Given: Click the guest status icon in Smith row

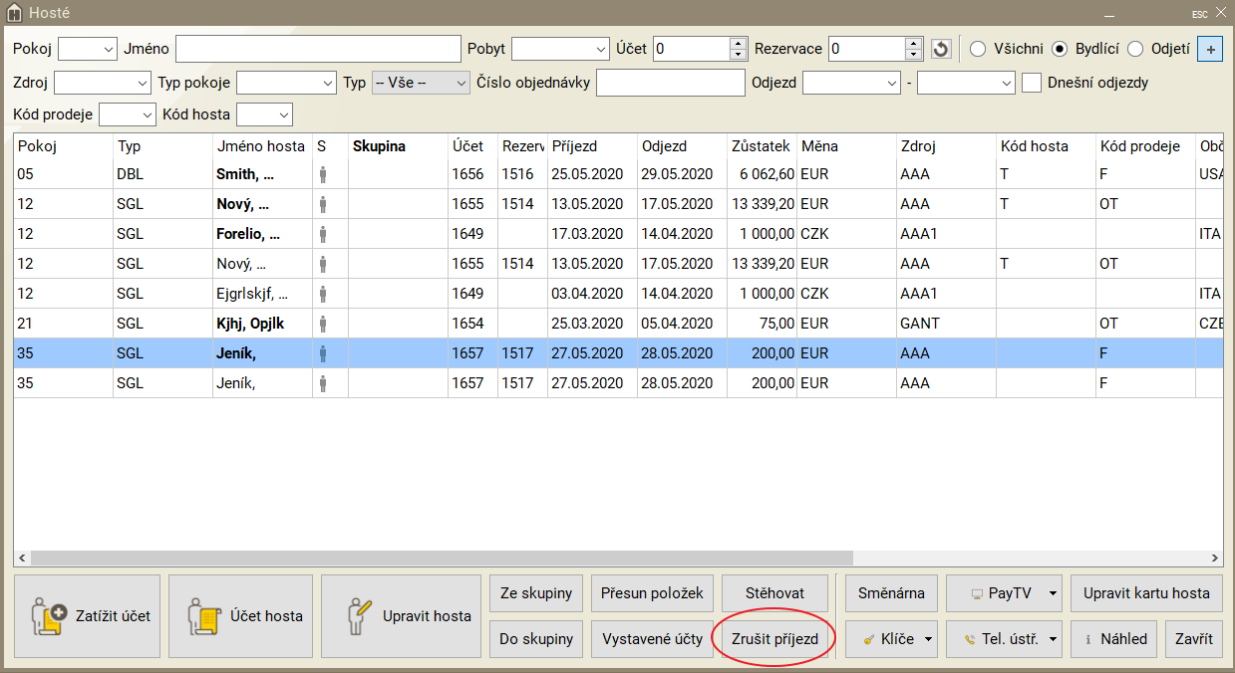Looking at the screenshot, I should 322,174.
